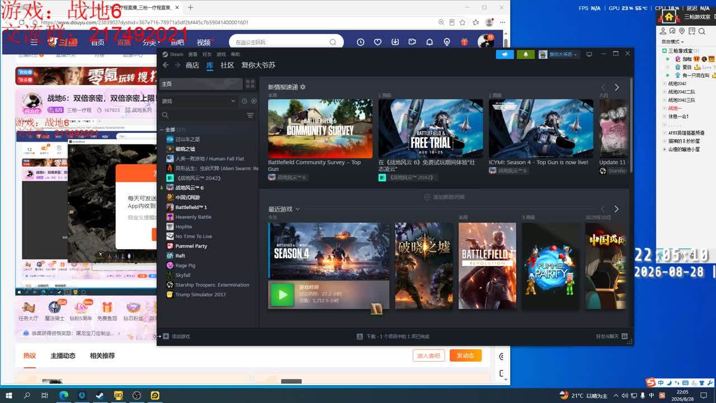Open Free Trial news card image
This screenshot has height=403, width=716.
coord(431,129)
